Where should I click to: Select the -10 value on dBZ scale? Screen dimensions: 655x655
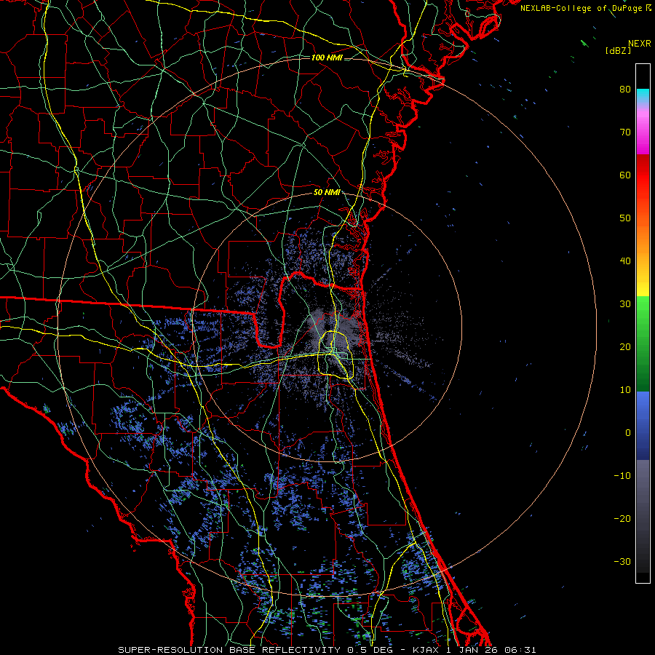pos(622,476)
